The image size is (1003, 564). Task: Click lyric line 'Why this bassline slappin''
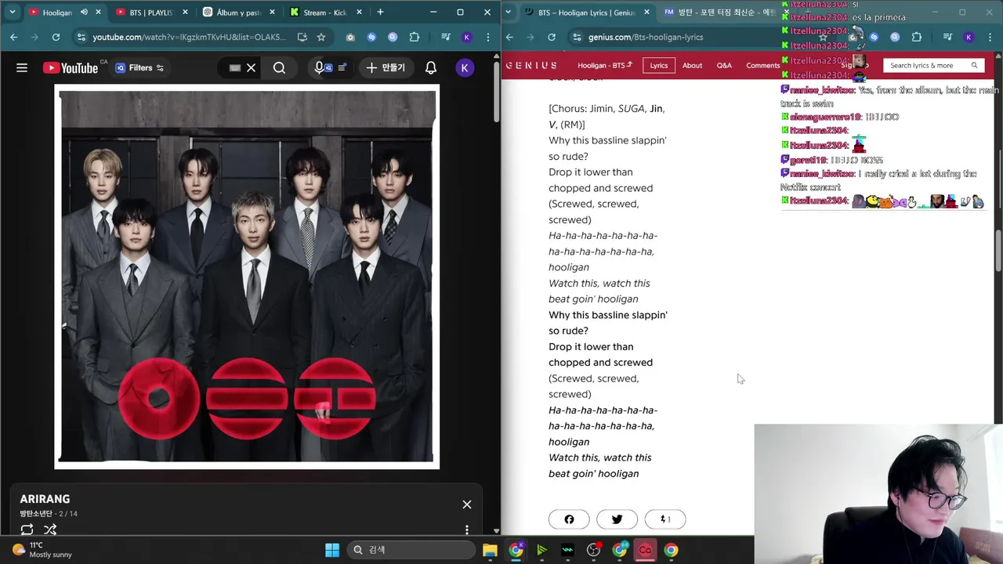[x=607, y=140]
